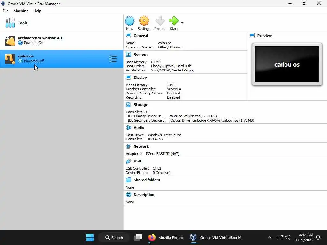The image size is (327, 245).
Task: Show hidden system tray icons
Action: (x=270, y=237)
